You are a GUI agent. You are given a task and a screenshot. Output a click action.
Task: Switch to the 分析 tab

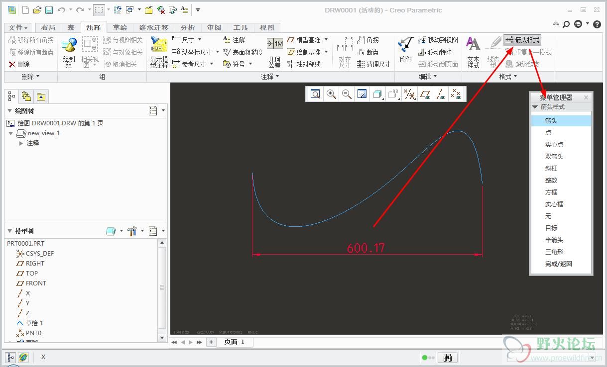pos(188,28)
